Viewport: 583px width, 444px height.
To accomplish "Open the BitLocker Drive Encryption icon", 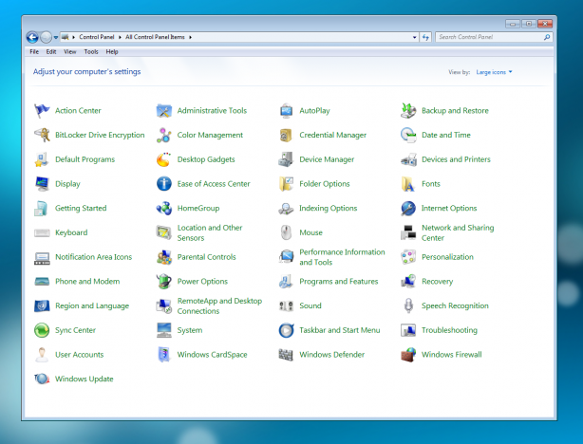I will [42, 135].
